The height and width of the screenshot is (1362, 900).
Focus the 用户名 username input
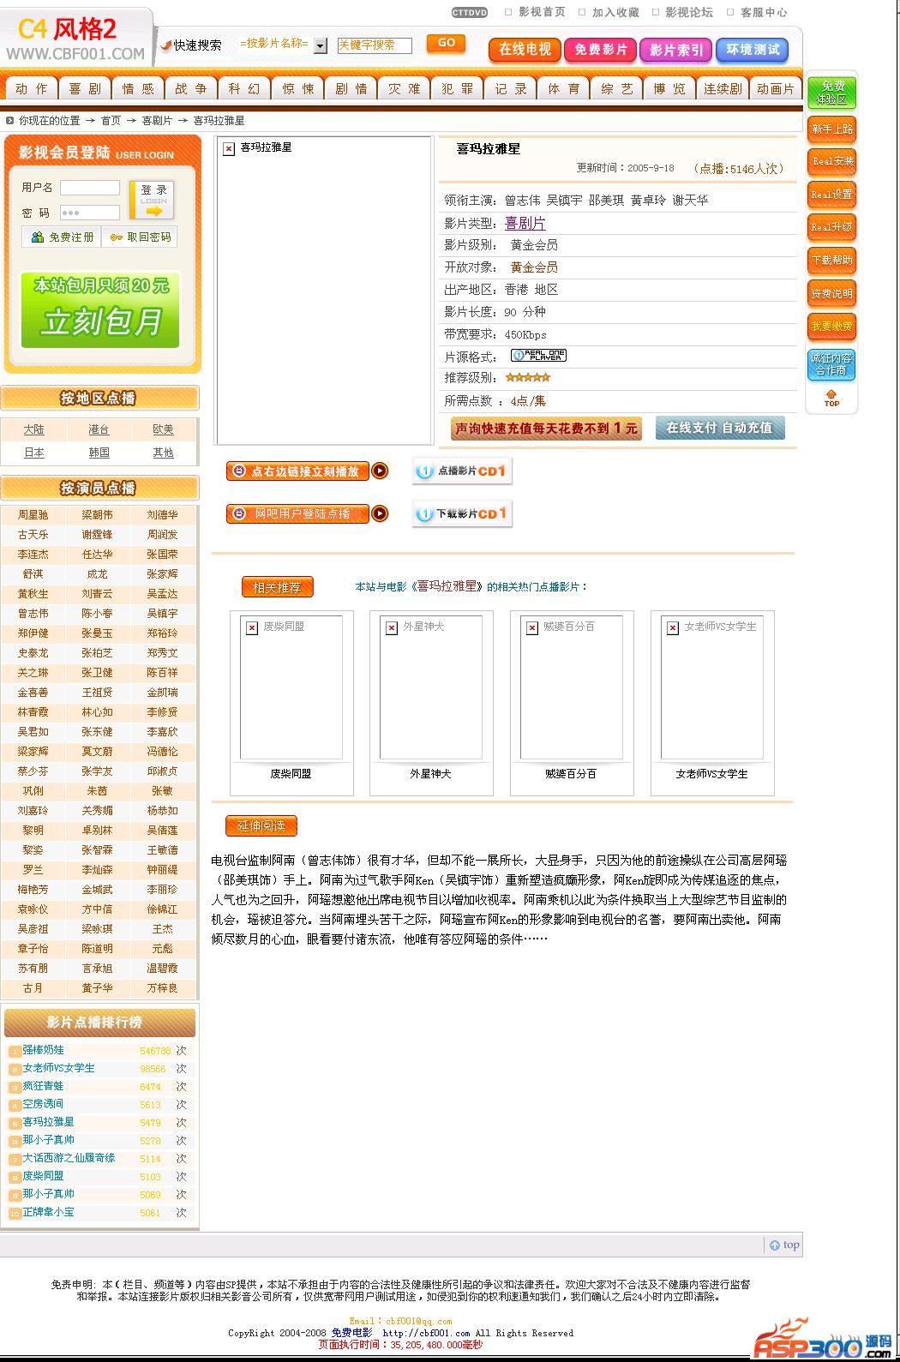click(90, 187)
